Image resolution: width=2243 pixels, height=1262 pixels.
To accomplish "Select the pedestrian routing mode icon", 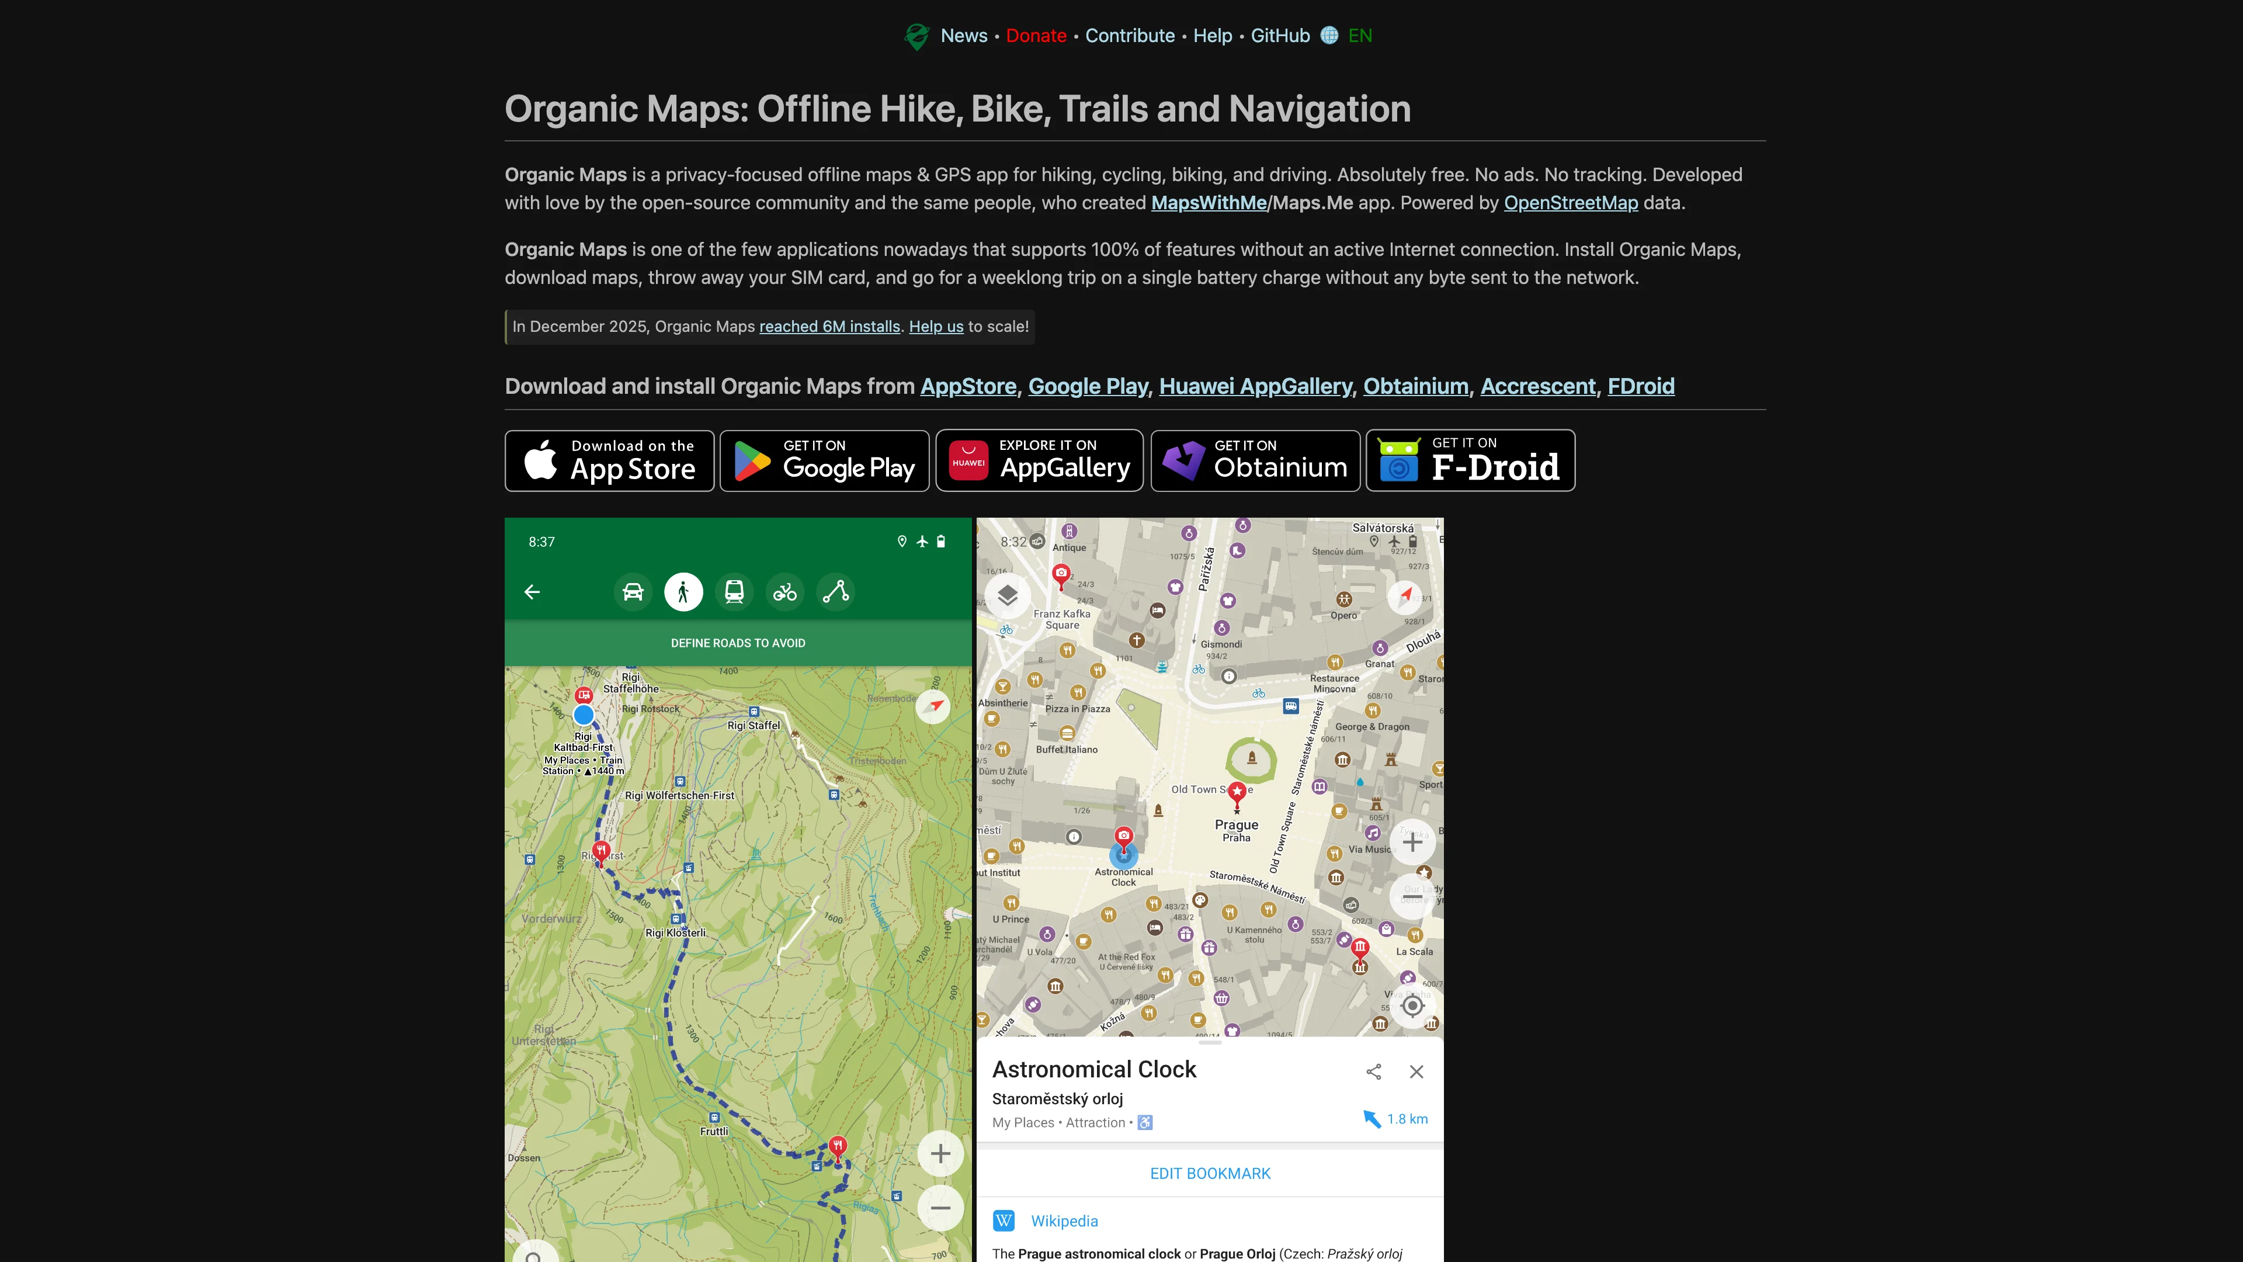I will click(x=683, y=592).
